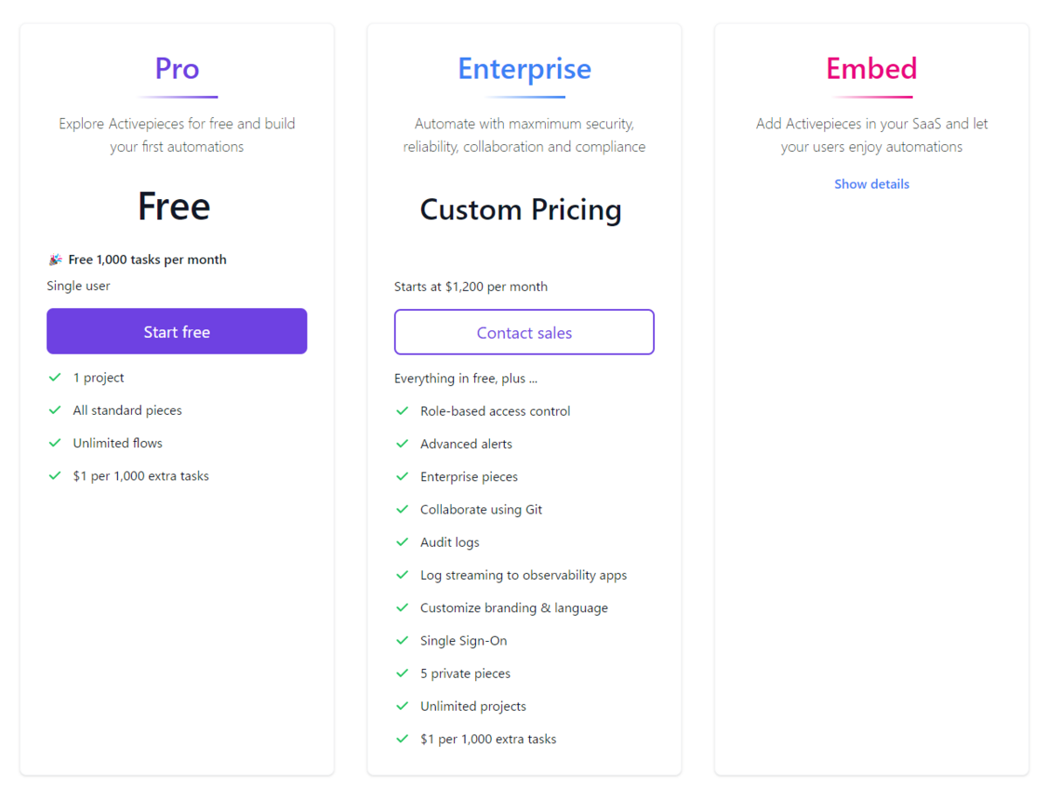Click the Enterprise plan heading
The width and height of the screenshot is (1048, 800).
[x=524, y=68]
